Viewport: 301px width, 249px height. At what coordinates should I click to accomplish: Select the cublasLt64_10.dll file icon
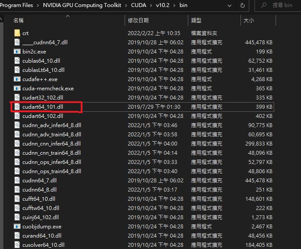pos(17,70)
